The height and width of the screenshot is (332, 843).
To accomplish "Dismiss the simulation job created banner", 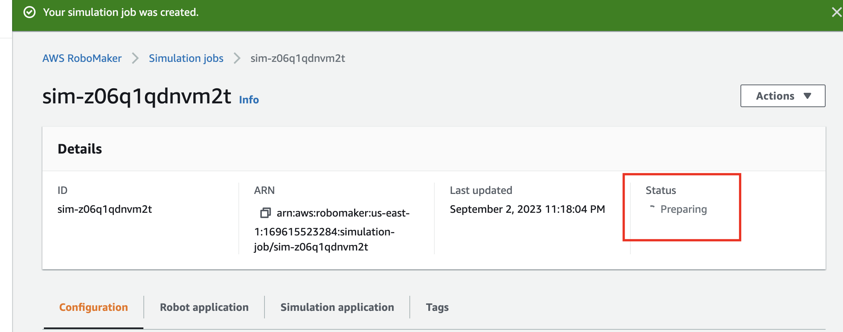I will coord(836,12).
